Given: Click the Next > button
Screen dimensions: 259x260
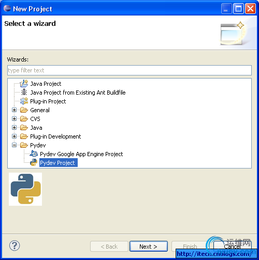Looking at the screenshot, I should pyautogui.click(x=149, y=247).
